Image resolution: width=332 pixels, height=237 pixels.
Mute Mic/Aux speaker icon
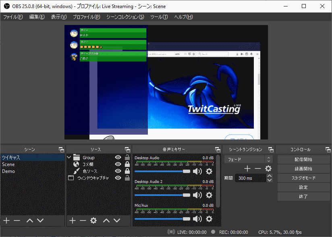pyautogui.click(x=197, y=219)
